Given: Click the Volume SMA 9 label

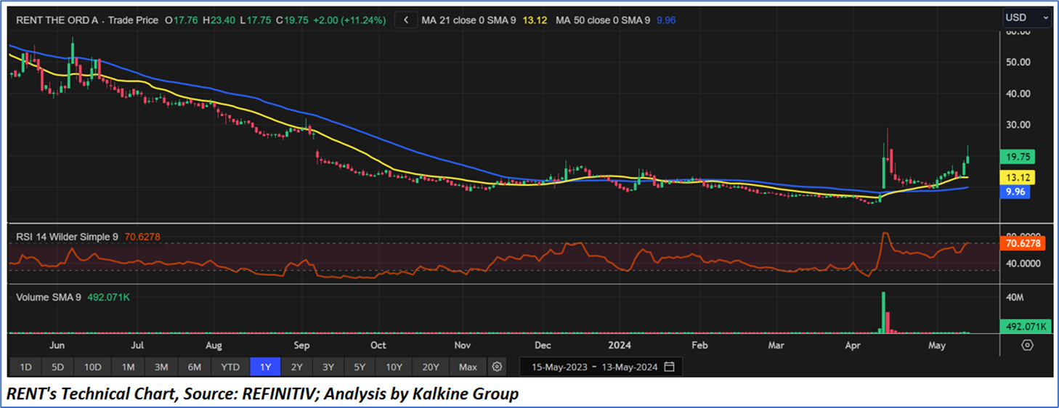Looking at the screenshot, I should pyautogui.click(x=49, y=297).
